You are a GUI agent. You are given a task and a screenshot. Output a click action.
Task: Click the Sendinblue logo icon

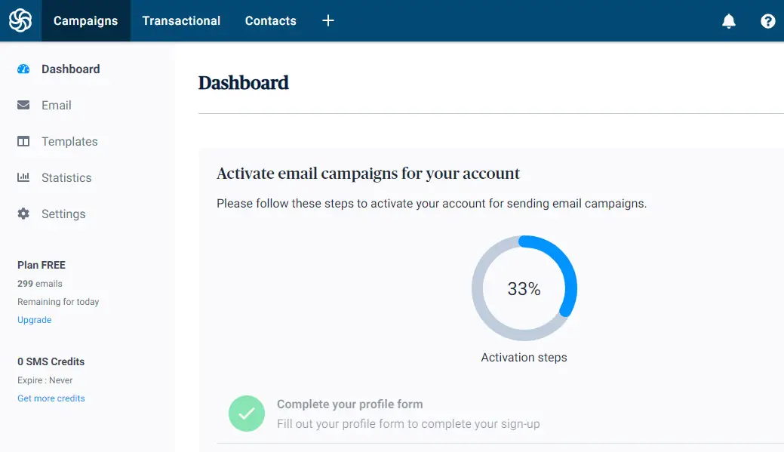pos(20,20)
